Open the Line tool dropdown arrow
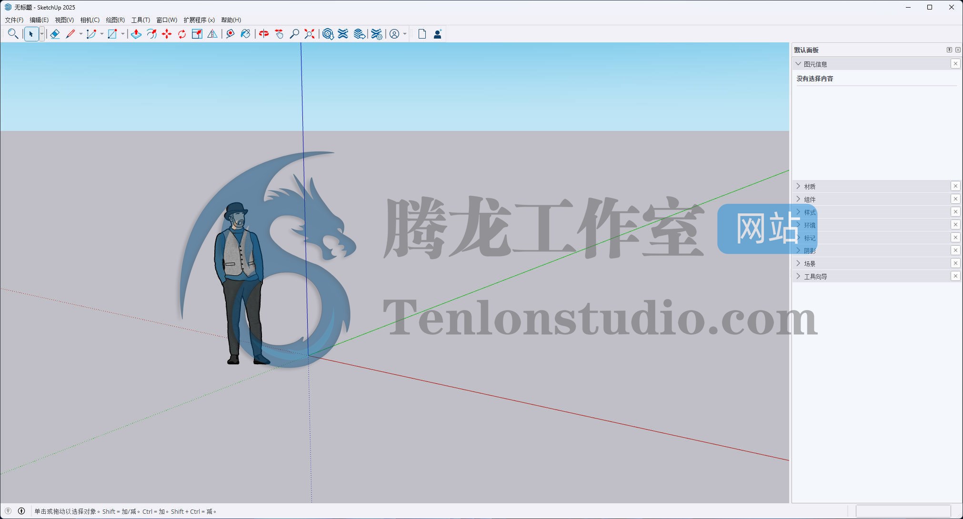 tap(80, 34)
